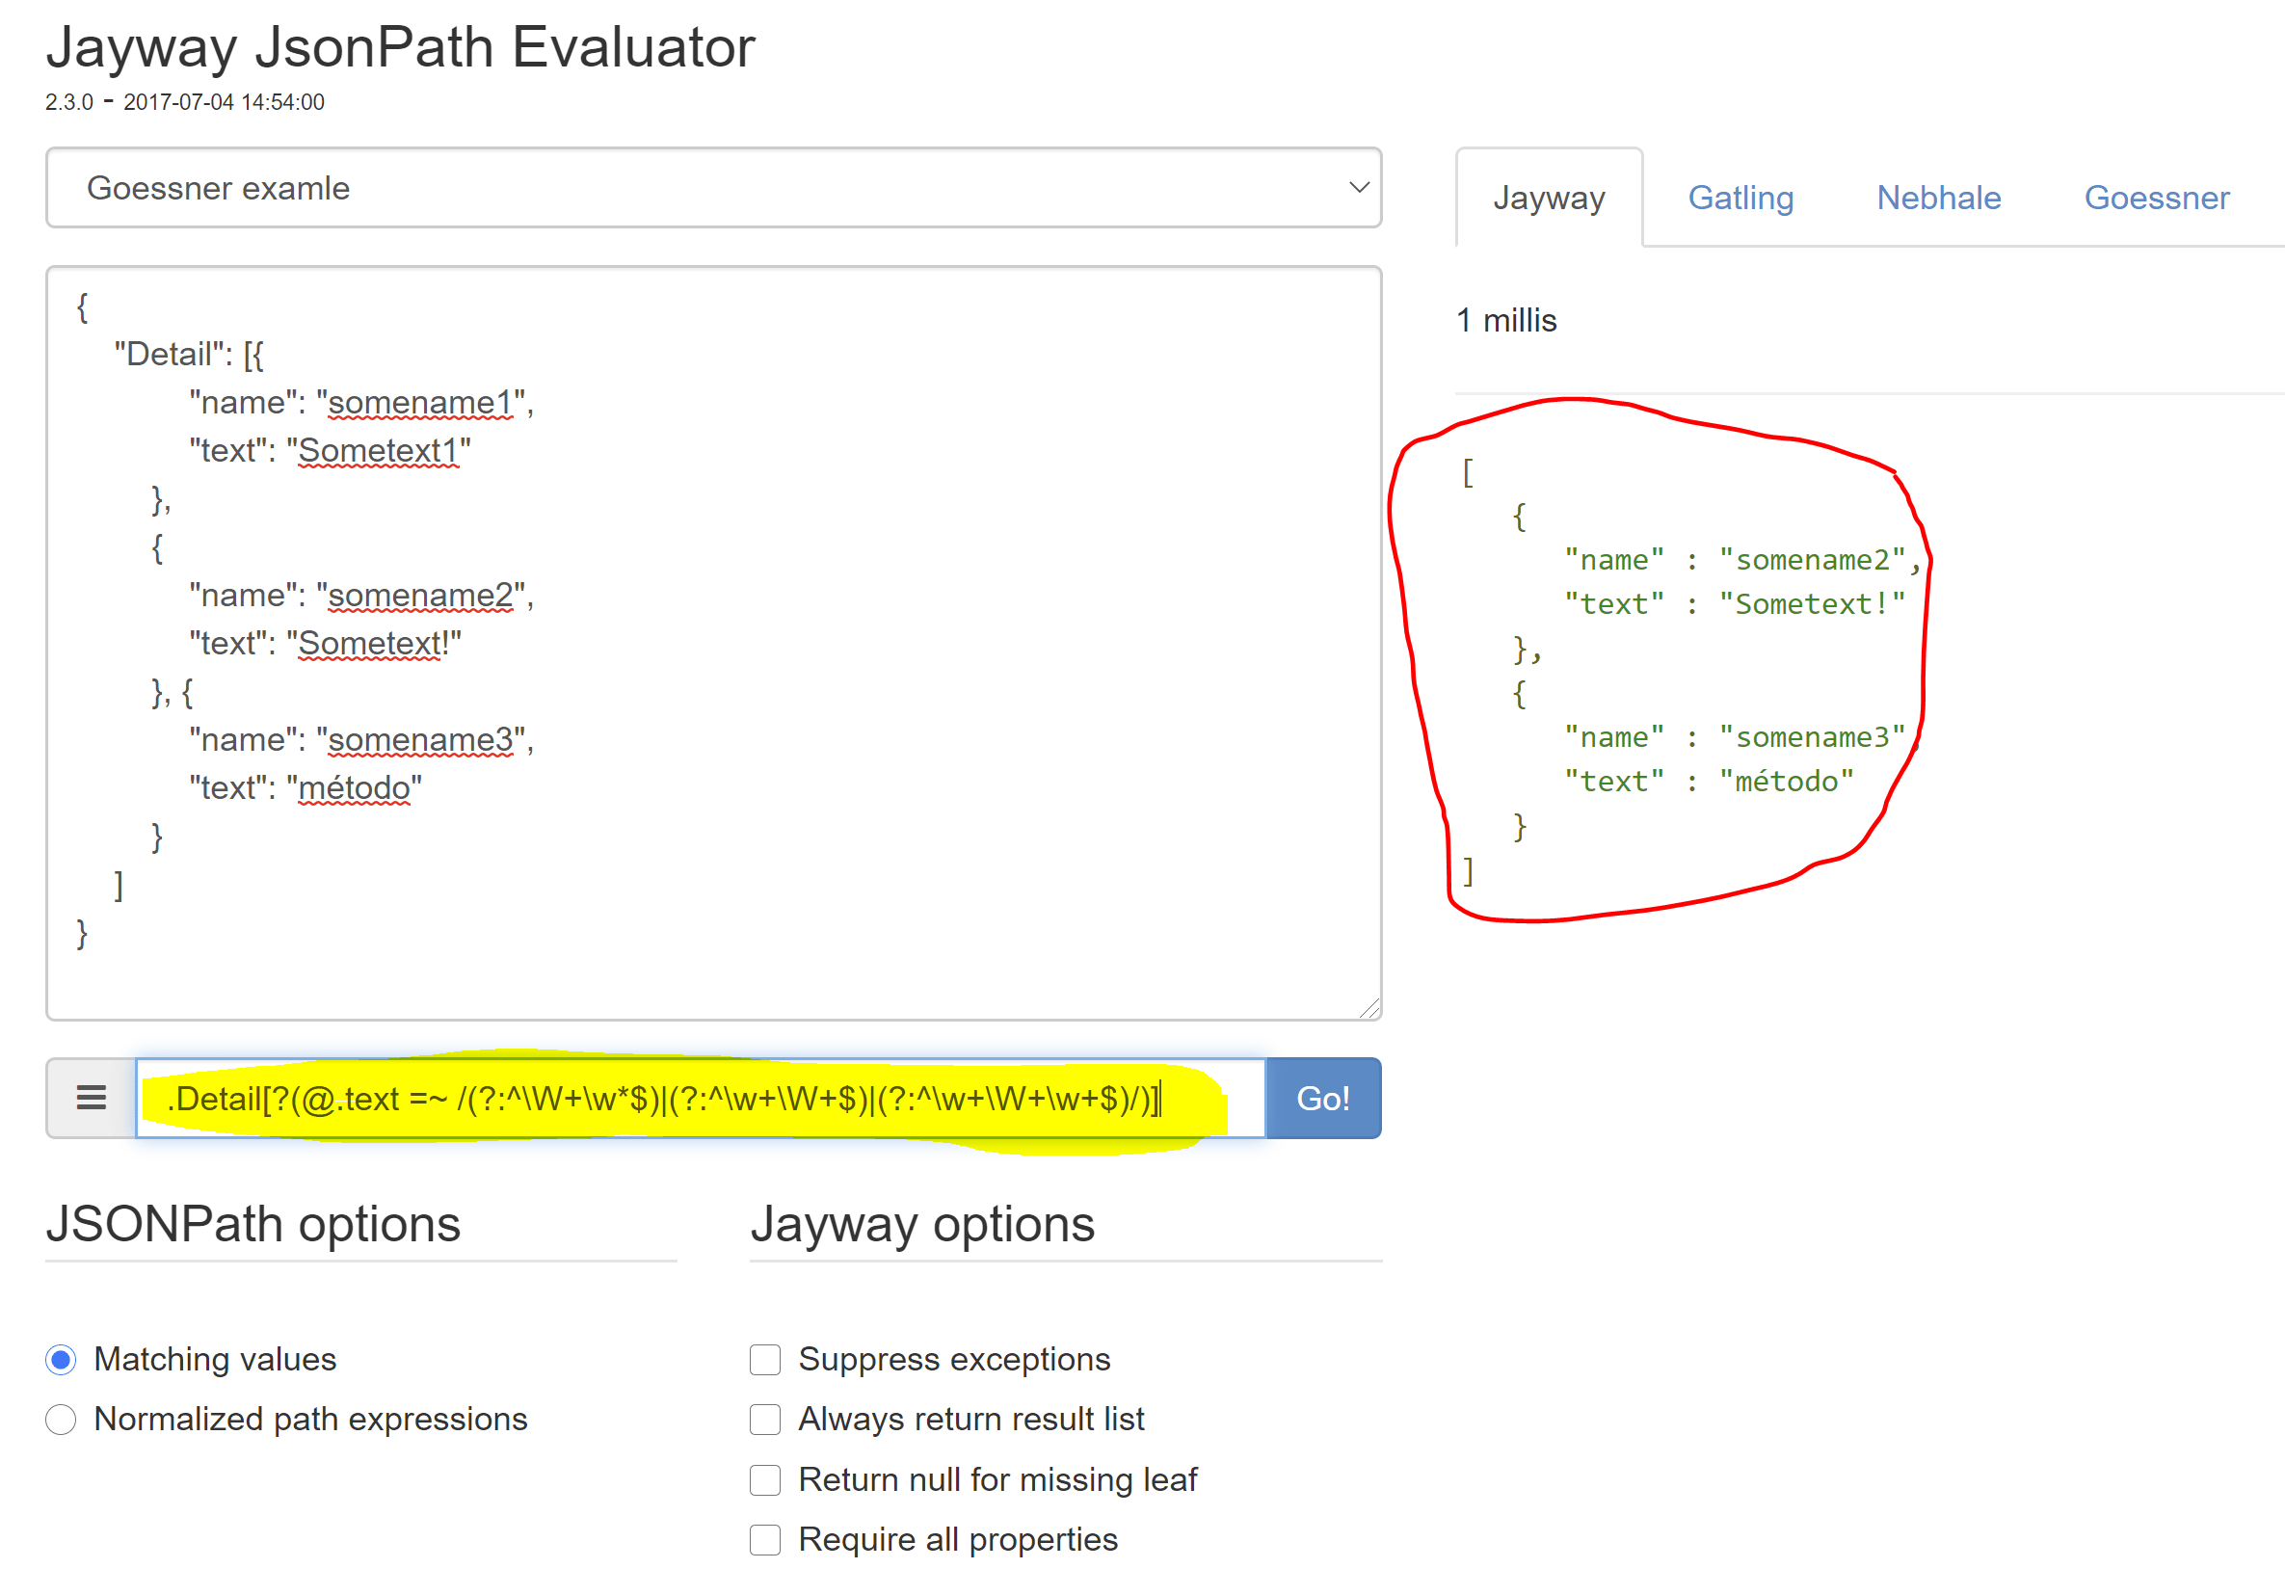Enable Suppress exceptions checkbox
2285x1595 pixels.
[x=764, y=1359]
